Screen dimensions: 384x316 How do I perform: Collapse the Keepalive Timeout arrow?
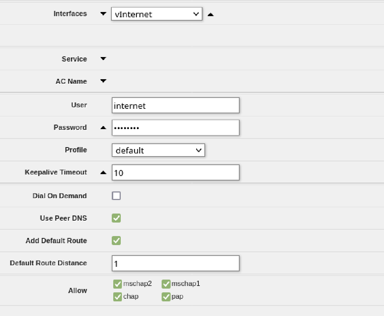coord(103,173)
